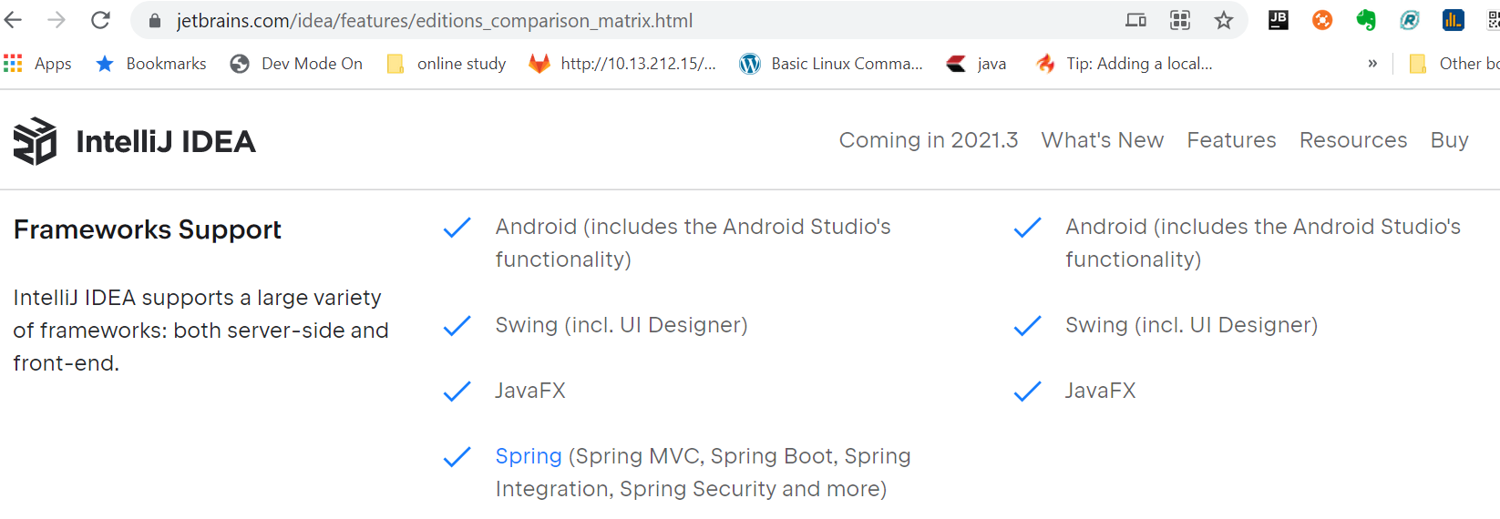Screen dimensions: 1500x519
Task: Click the site lock icon in address bar
Action: click(x=155, y=21)
